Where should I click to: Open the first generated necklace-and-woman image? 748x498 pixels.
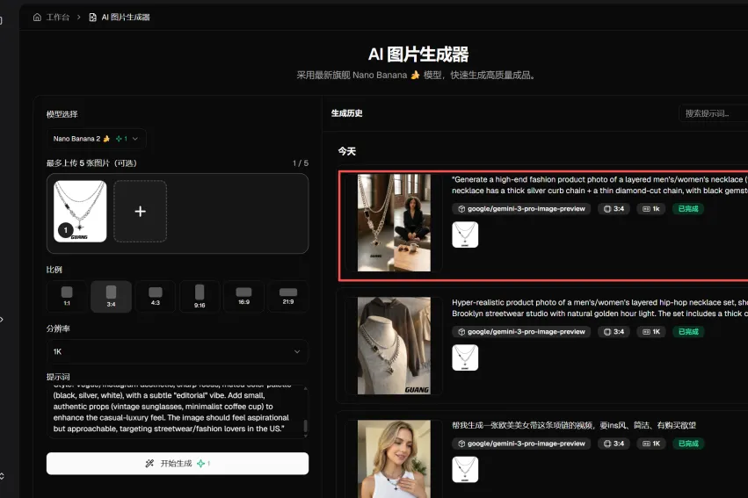pos(394,222)
